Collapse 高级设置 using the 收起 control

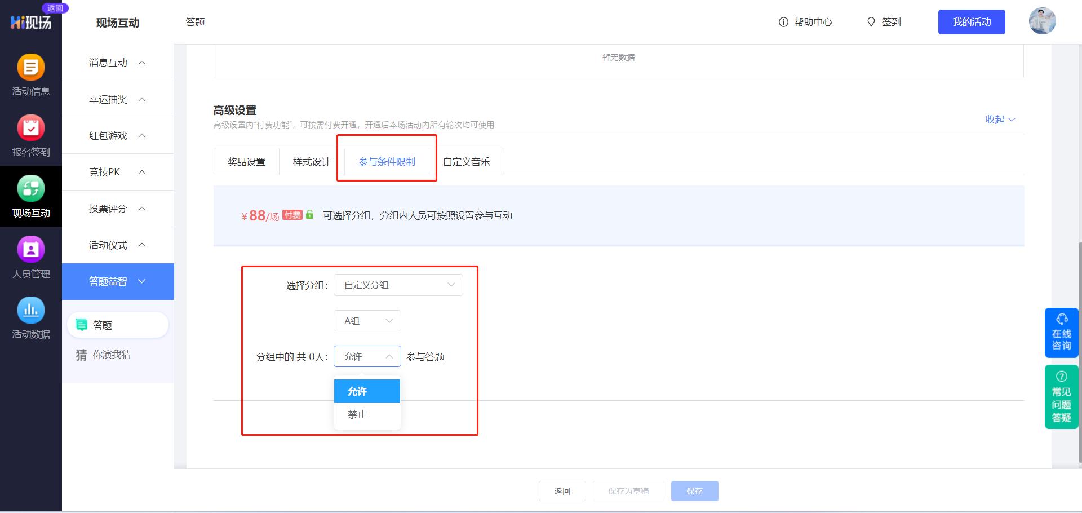(x=1000, y=120)
